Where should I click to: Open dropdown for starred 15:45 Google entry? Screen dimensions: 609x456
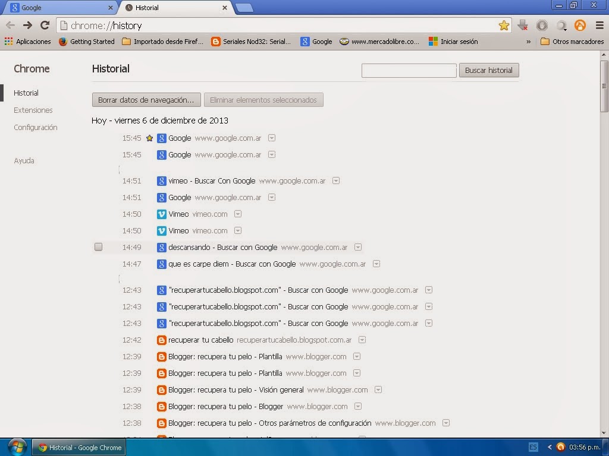[272, 138]
